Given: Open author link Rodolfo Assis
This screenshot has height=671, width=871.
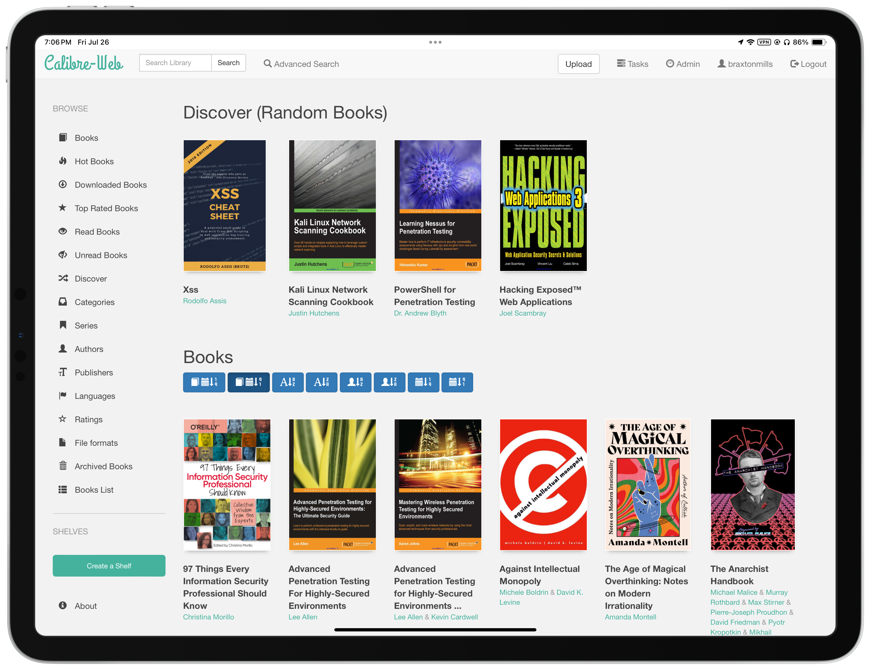Looking at the screenshot, I should click(x=204, y=301).
